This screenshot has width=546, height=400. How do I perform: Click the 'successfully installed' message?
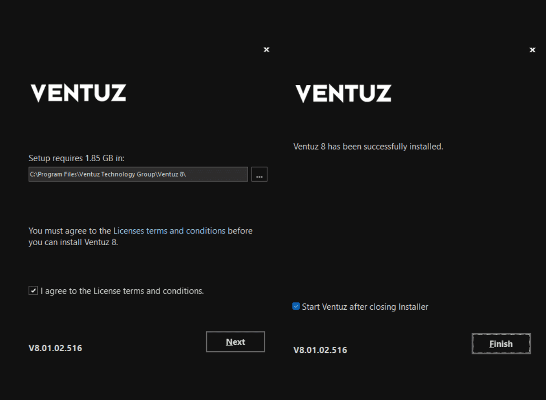point(368,147)
